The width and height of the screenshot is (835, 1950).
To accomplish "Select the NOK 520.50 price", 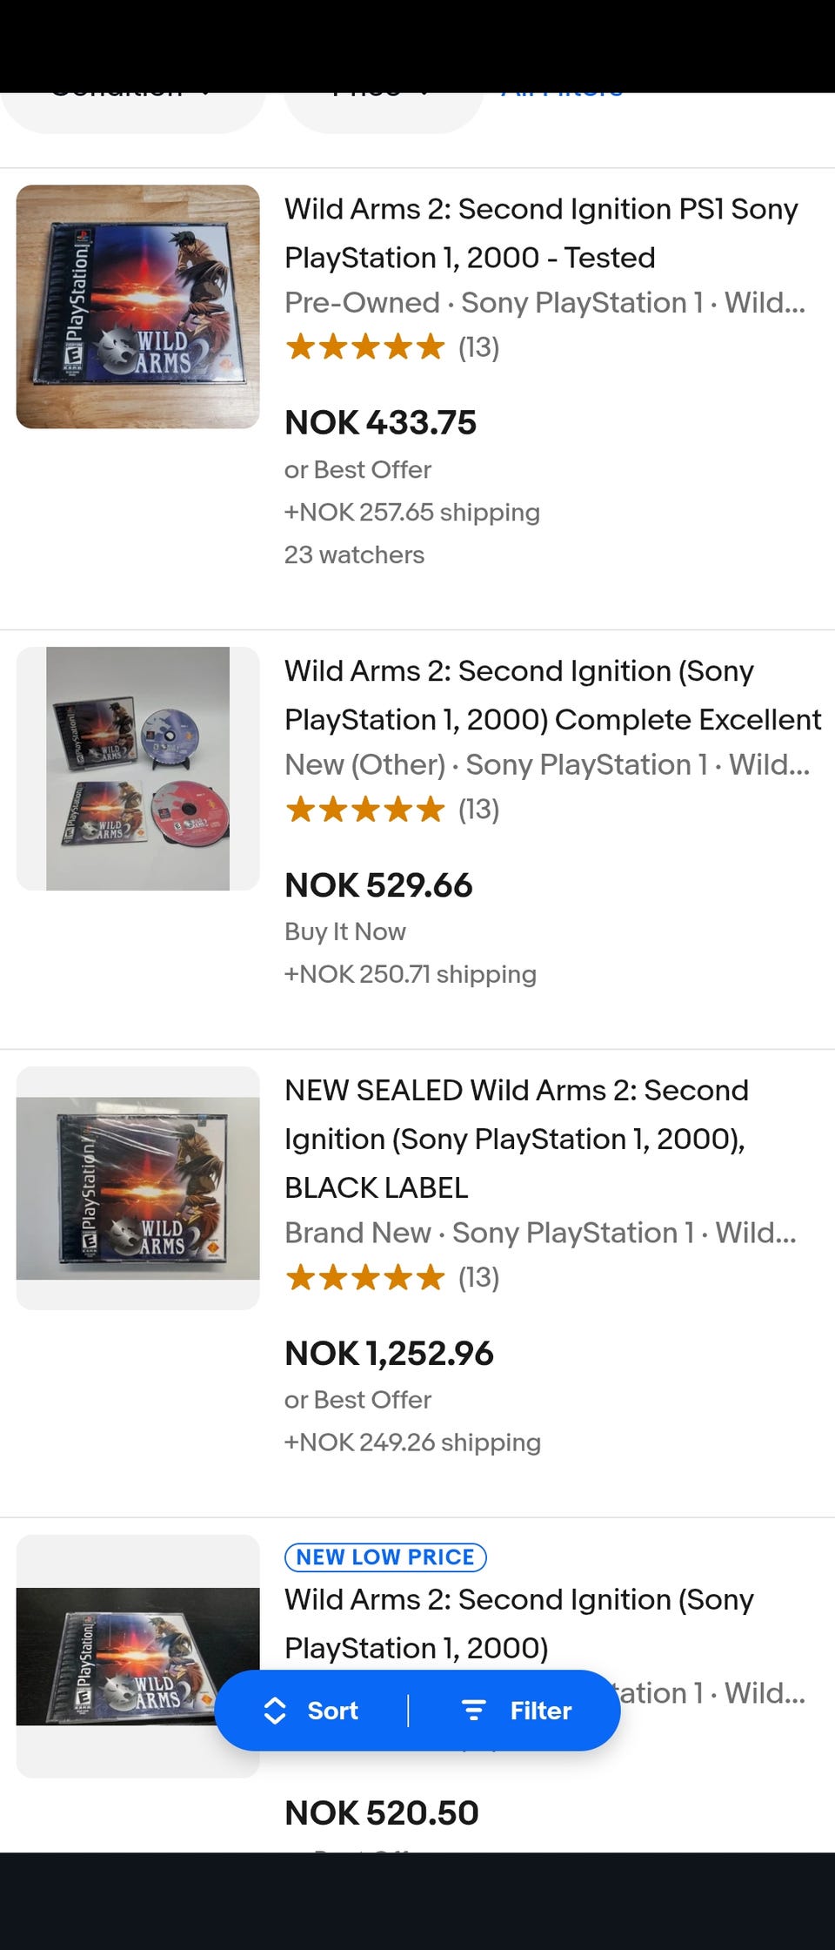I will click(382, 1813).
